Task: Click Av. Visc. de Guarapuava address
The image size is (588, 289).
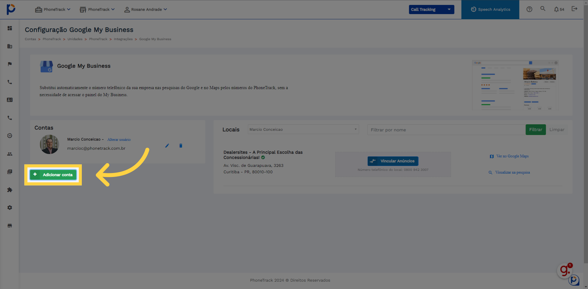Action: (253, 166)
